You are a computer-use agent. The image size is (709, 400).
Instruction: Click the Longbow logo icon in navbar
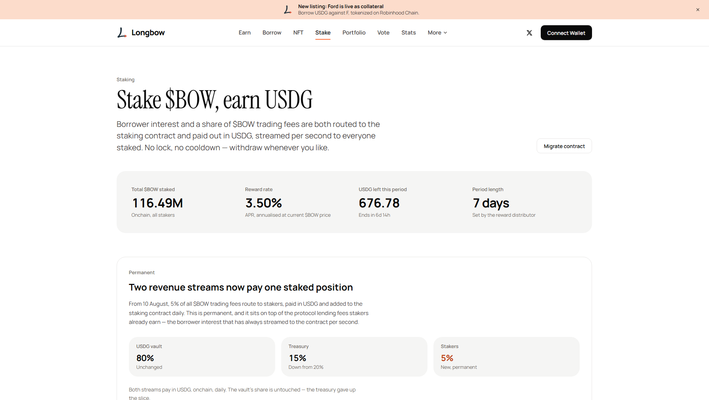[x=122, y=33]
